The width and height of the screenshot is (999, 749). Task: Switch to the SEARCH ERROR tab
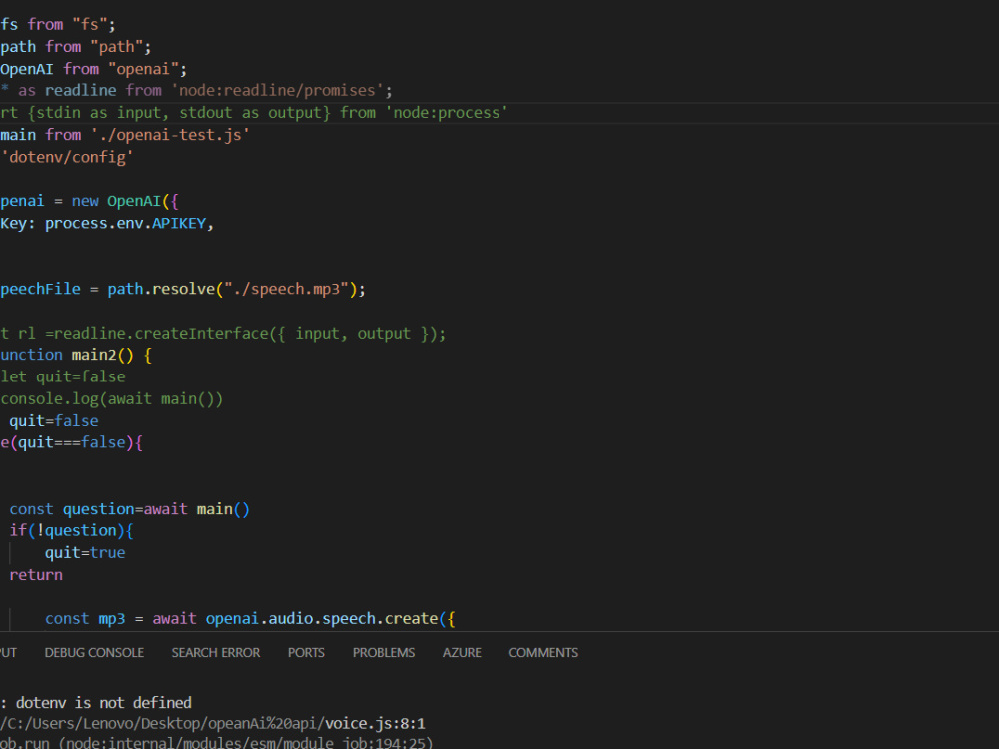(216, 653)
